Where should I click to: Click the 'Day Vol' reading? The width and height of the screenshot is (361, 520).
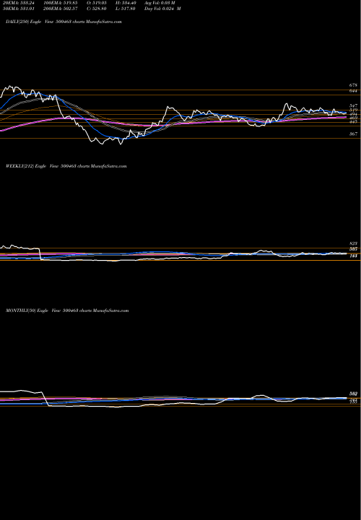click(x=162, y=9)
